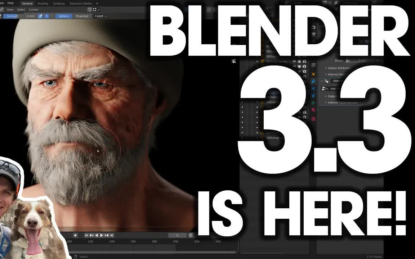This screenshot has height=259, width=415.
Task: Collapse the GRM modifier panel
Action: coord(322,81)
